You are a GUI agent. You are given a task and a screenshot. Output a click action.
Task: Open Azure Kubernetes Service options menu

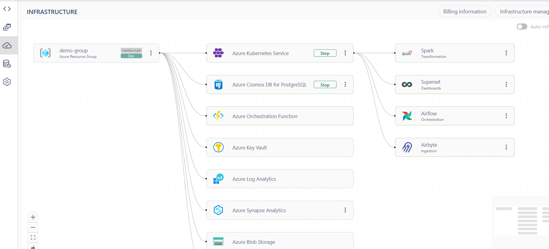pos(345,53)
